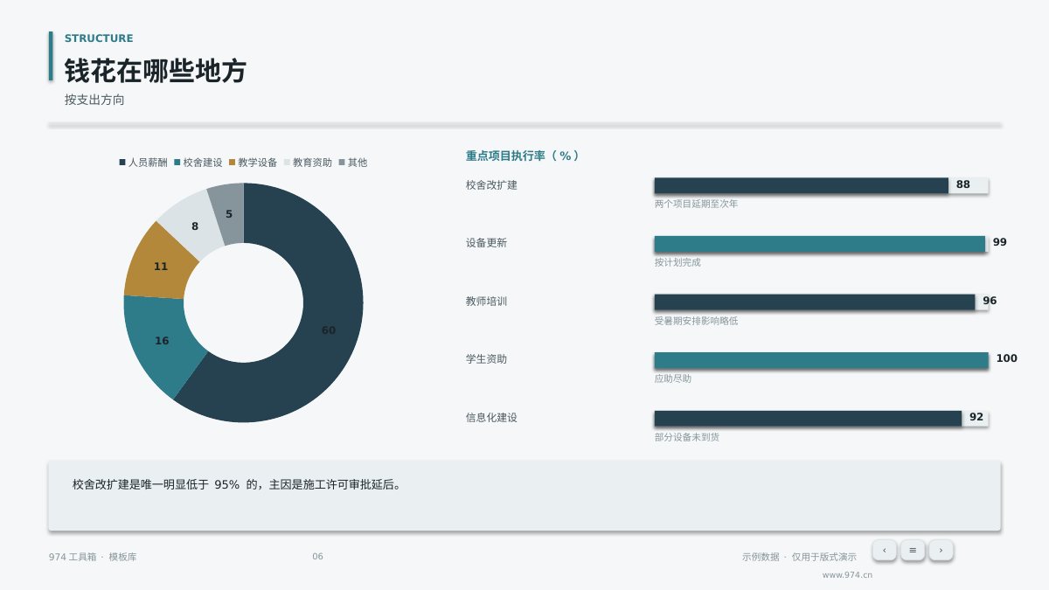This screenshot has width=1049, height=590.
Task: Go to the previous slide arrow button
Action: (884, 550)
